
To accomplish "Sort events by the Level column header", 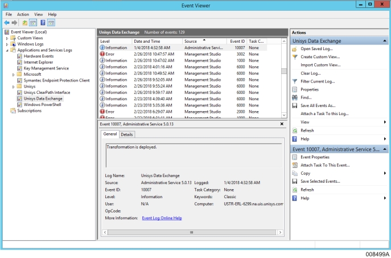I will coord(115,41).
